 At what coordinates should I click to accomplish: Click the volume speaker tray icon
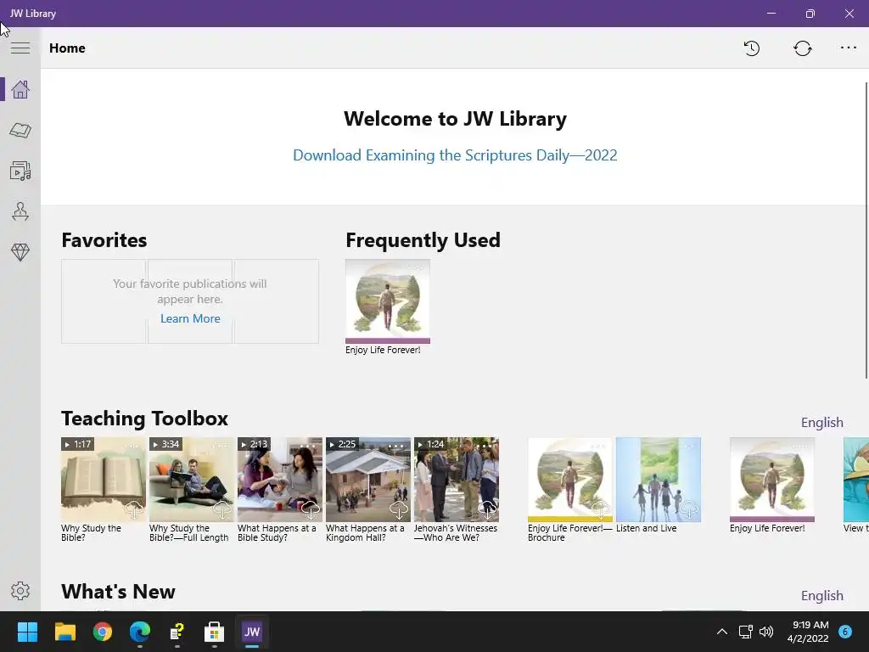[766, 632]
